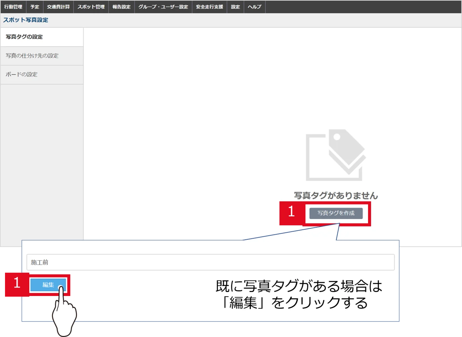Open the スポット管理 menu

[91, 7]
